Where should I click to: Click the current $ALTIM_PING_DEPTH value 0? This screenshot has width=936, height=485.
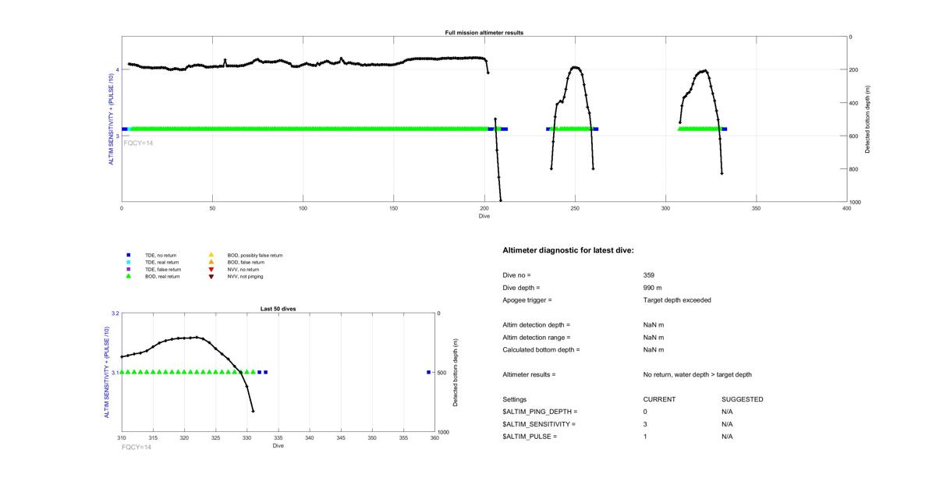pyautogui.click(x=646, y=412)
